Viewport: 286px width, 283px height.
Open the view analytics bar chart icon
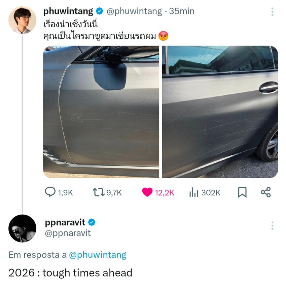193,192
